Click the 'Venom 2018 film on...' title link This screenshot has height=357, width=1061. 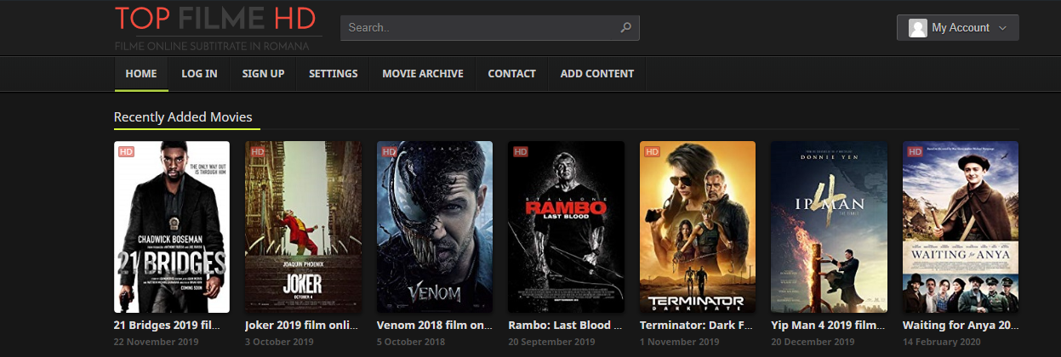point(434,326)
